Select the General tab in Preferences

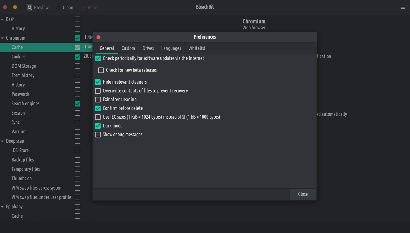point(107,48)
